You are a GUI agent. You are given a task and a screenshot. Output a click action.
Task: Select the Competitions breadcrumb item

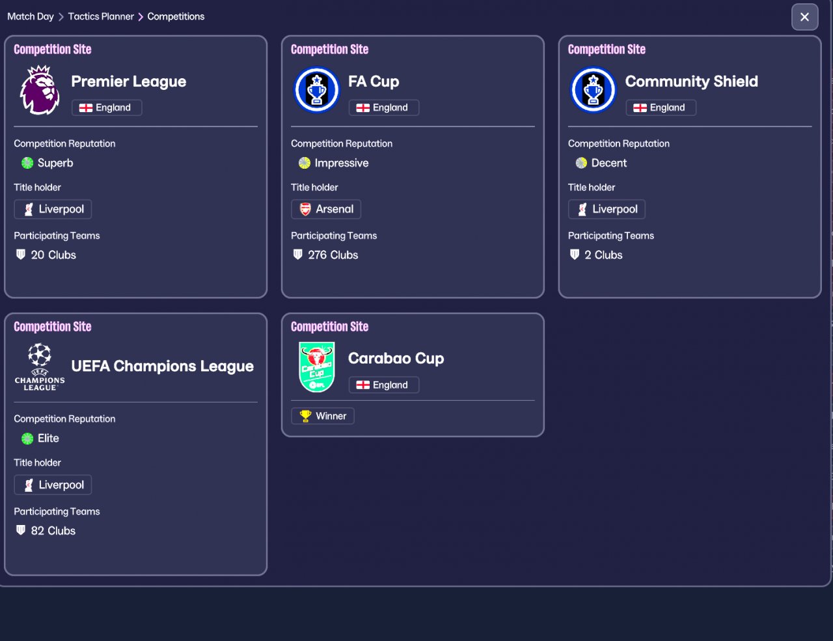click(176, 16)
